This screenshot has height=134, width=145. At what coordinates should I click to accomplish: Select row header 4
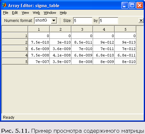(x=15, y=55)
